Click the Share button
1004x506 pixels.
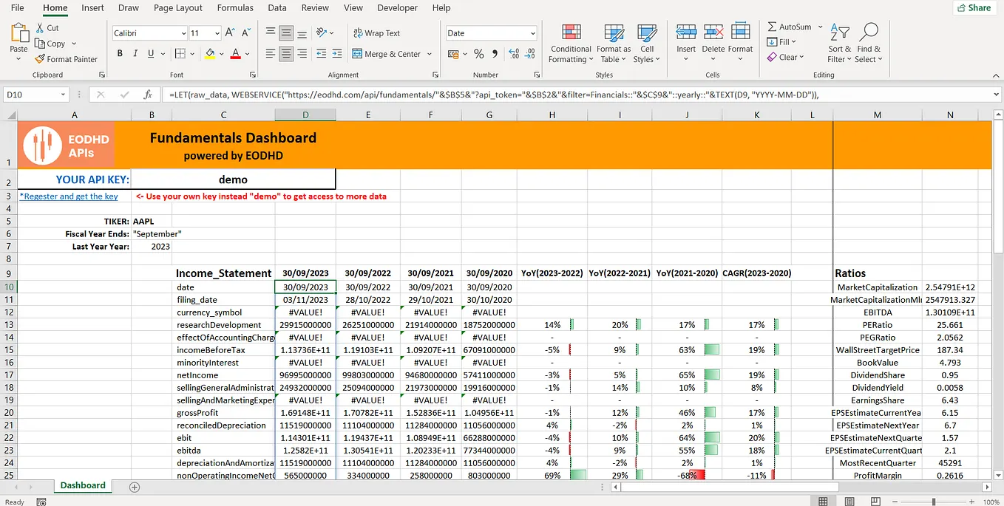click(973, 7)
